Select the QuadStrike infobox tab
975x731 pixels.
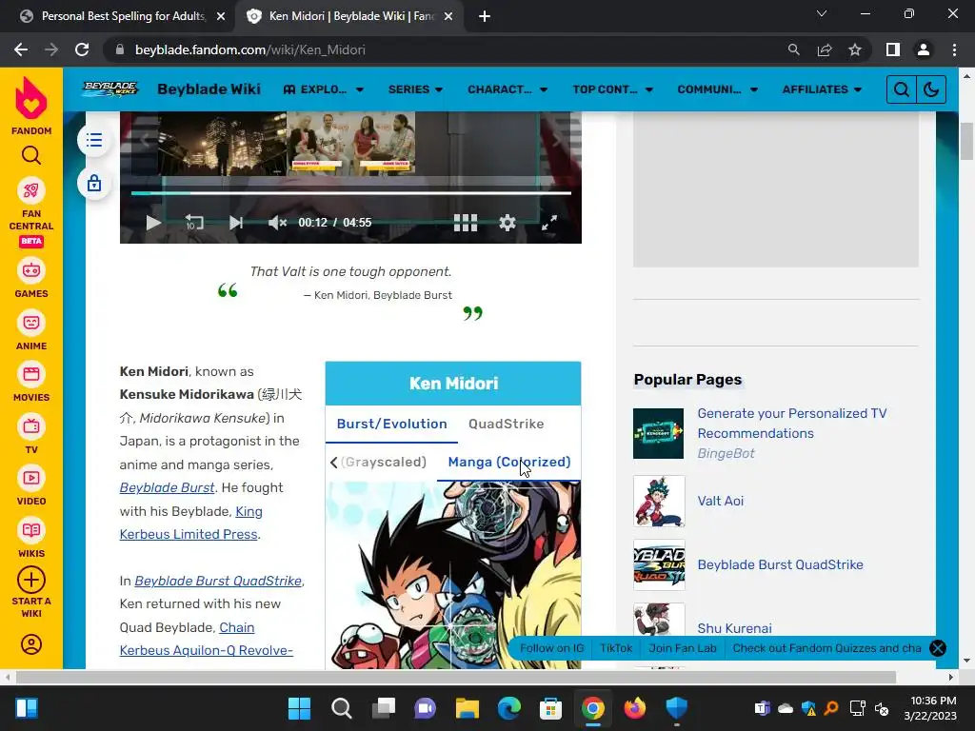tap(507, 424)
